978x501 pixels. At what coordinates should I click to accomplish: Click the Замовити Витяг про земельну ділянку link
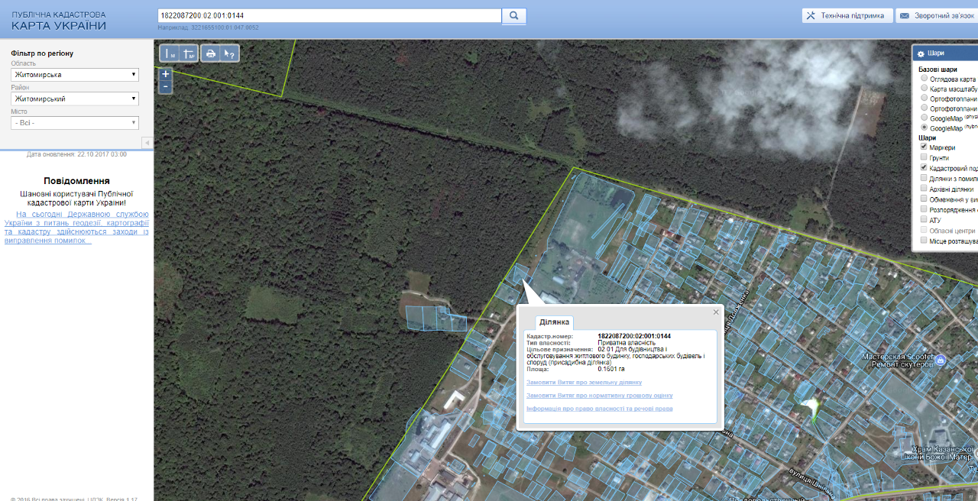click(584, 382)
